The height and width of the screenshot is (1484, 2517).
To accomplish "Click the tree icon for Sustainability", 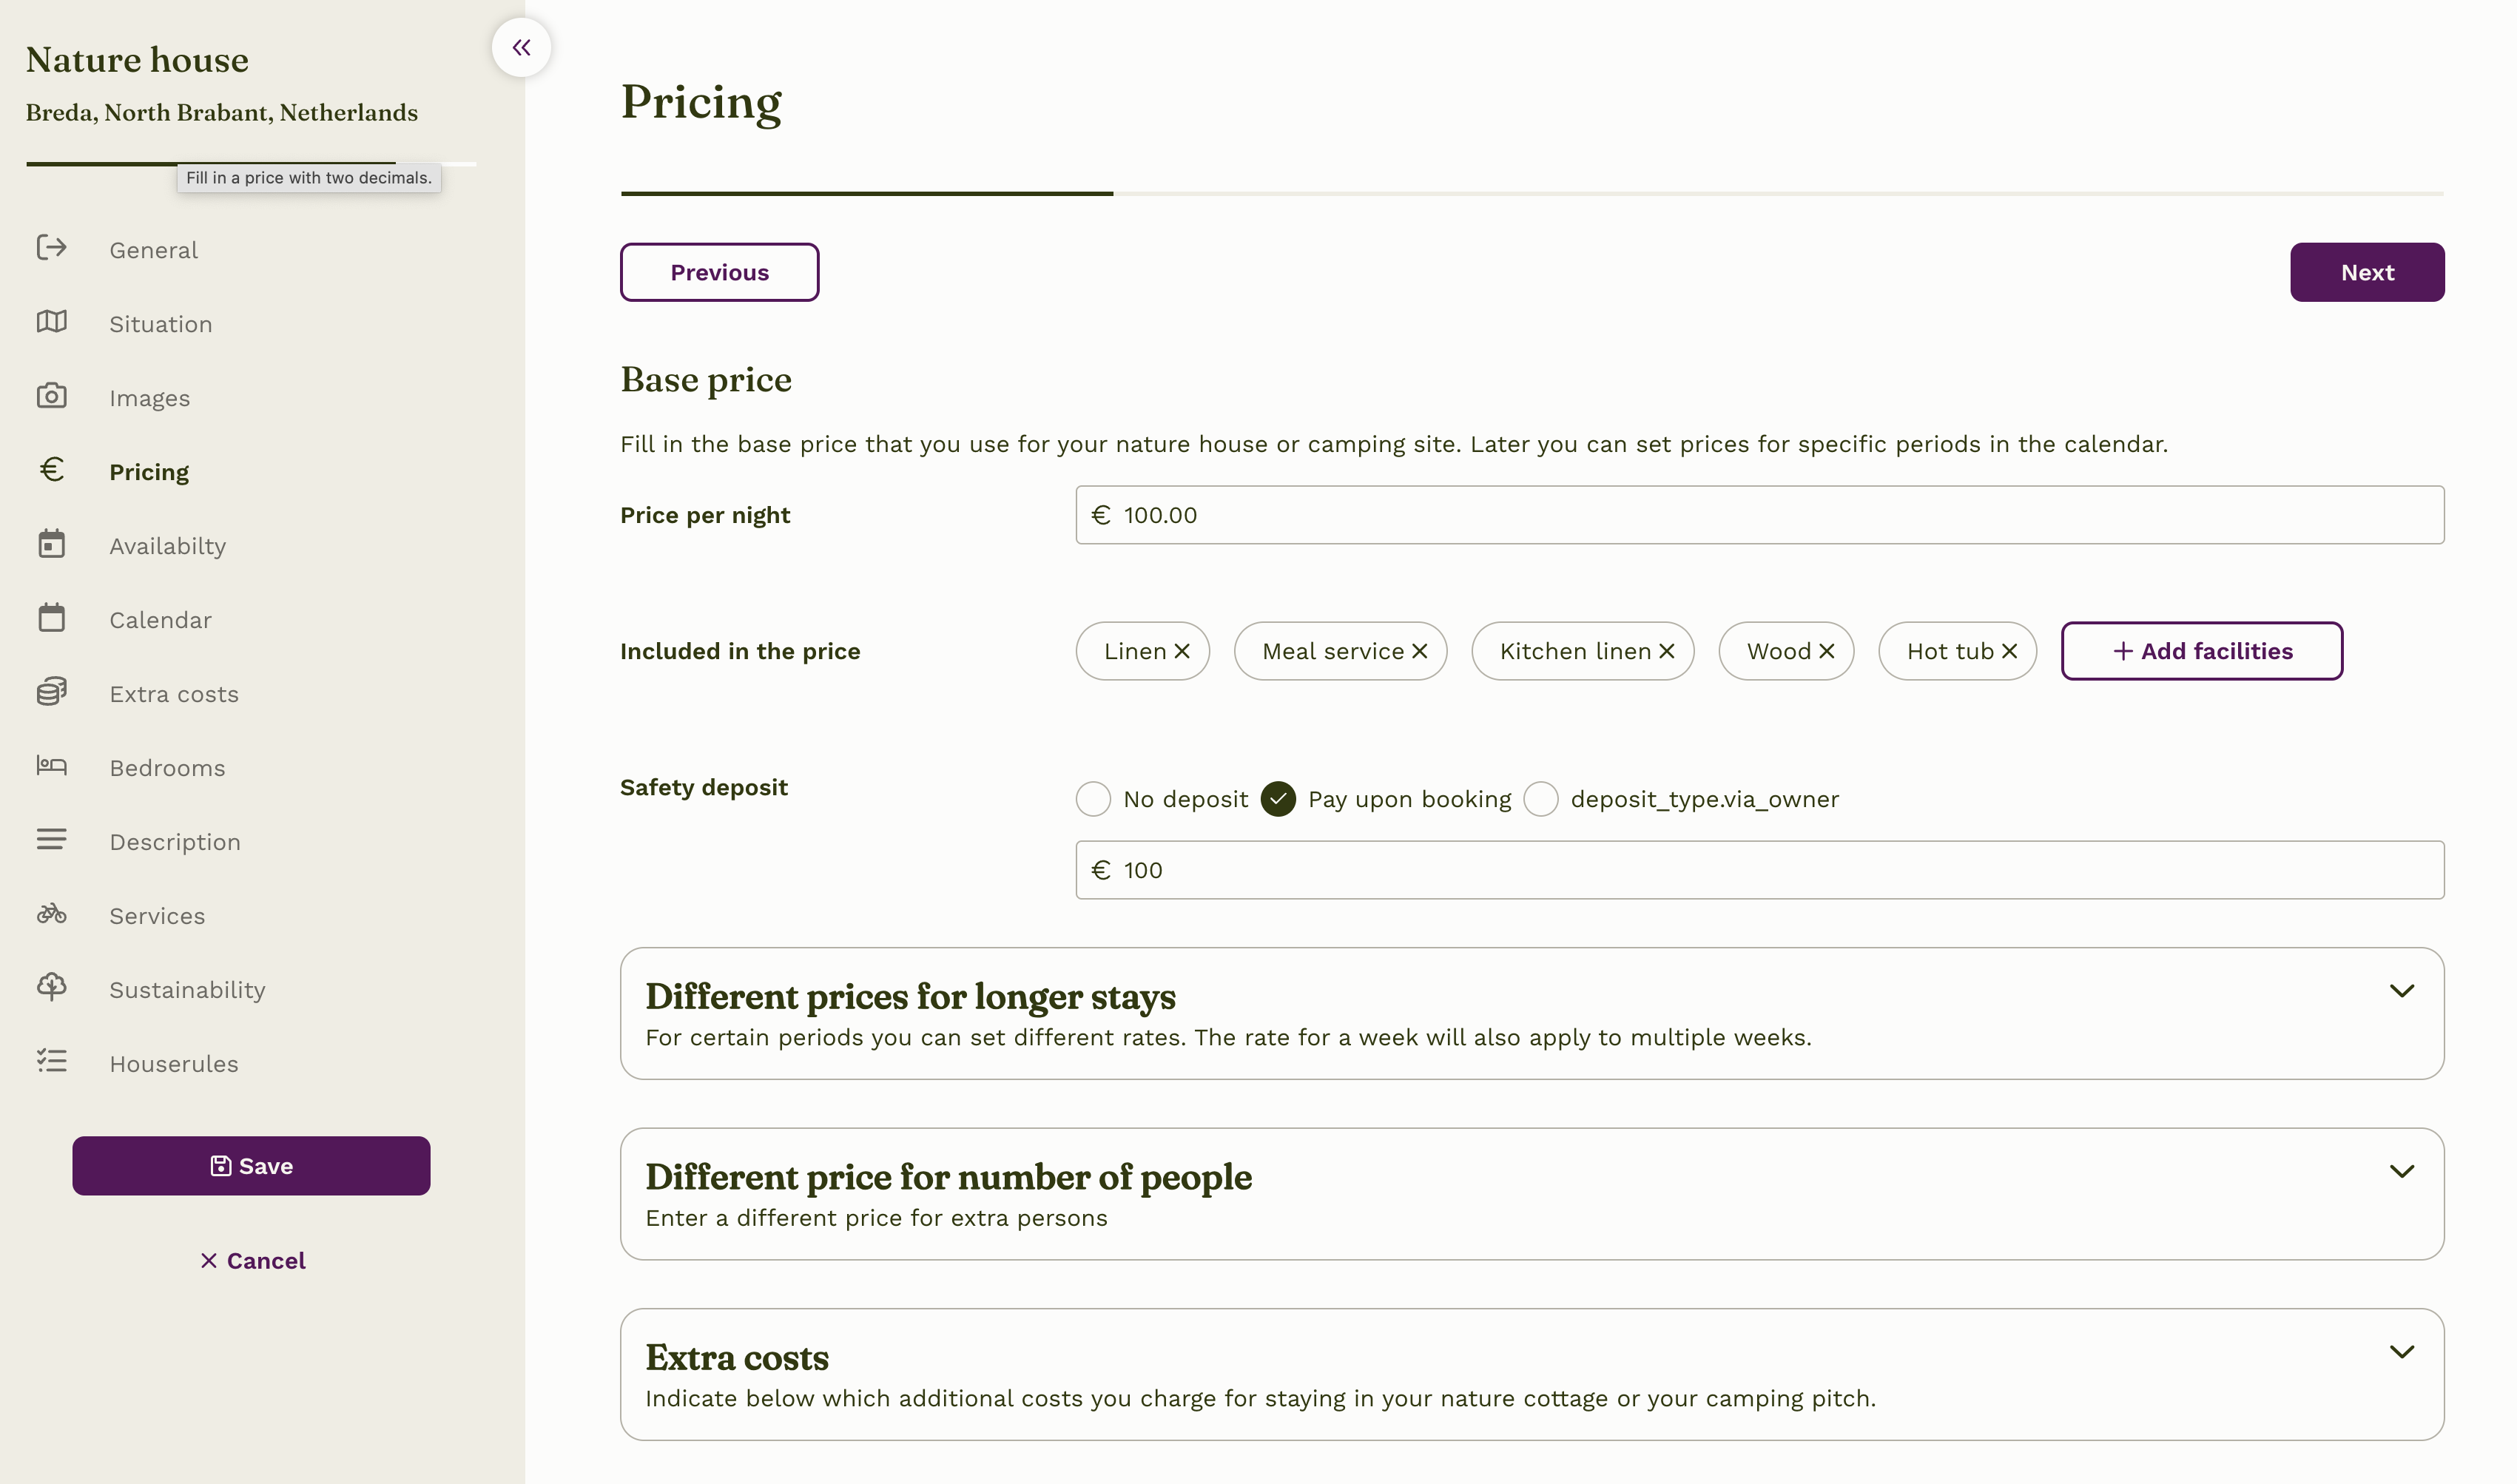I will (x=52, y=988).
